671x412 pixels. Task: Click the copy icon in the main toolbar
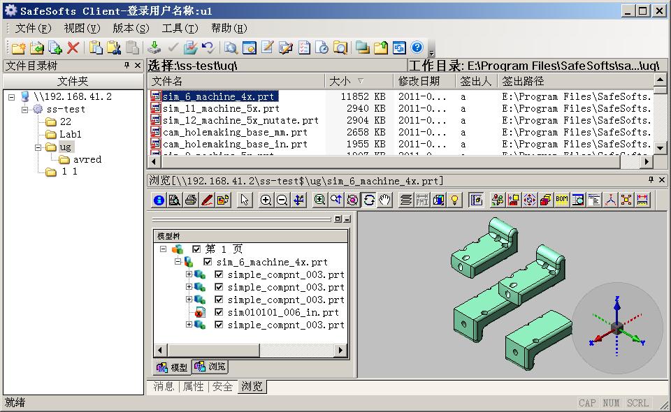click(x=96, y=47)
